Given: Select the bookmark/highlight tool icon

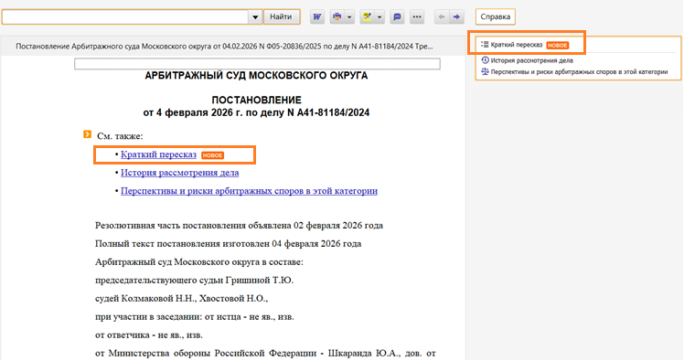Looking at the screenshot, I should tap(367, 17).
